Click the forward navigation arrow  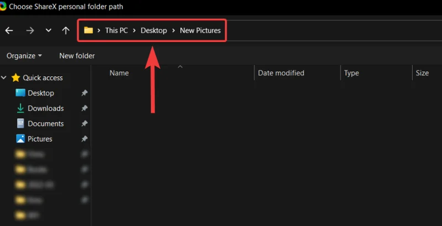30,30
